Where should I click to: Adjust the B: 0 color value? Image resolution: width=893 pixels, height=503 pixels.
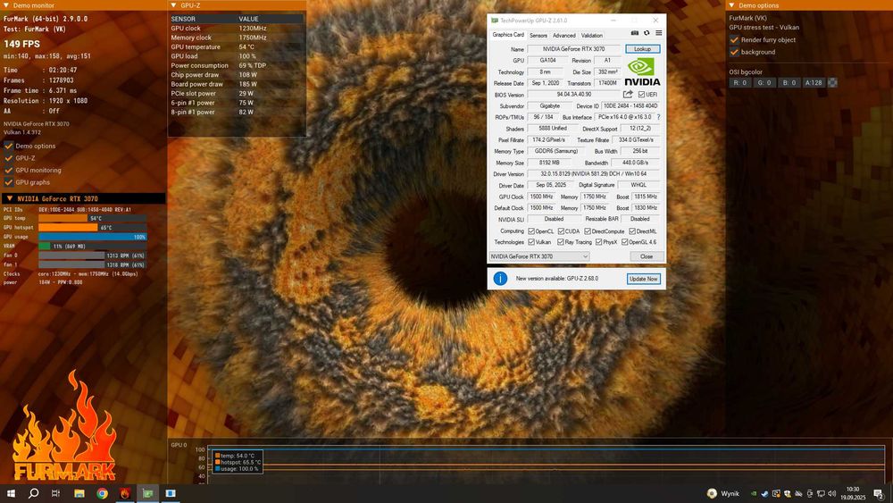coord(789,82)
